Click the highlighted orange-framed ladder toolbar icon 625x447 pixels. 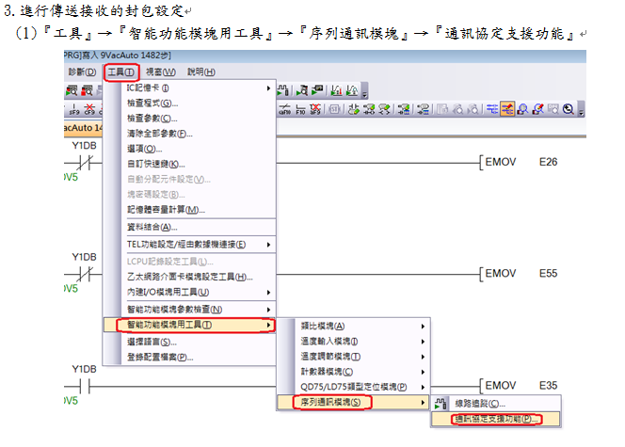508,110
